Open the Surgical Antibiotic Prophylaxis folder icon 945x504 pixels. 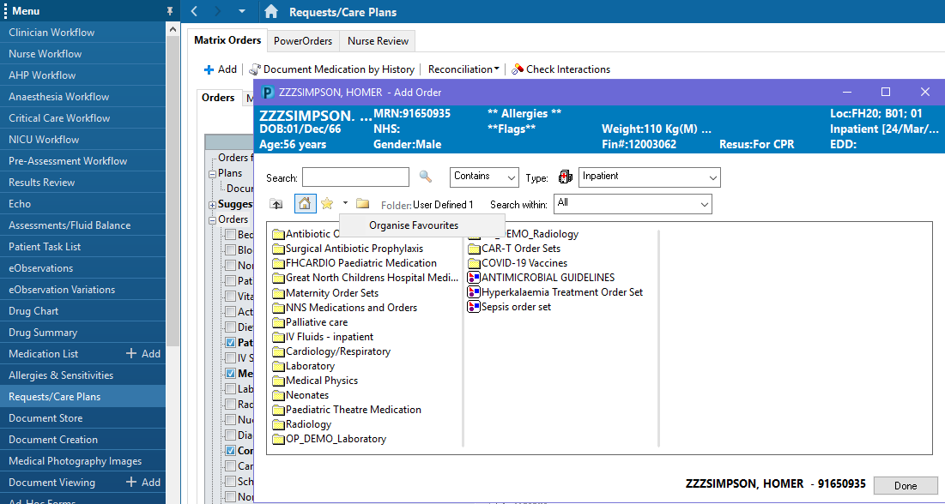click(x=278, y=249)
